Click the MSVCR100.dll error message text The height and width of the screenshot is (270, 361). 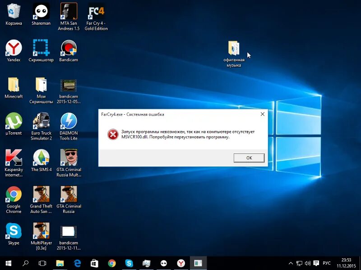coord(188,134)
